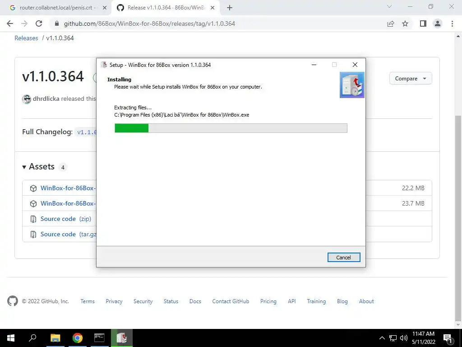The width and height of the screenshot is (462, 347).
Task: Open the Training footer link
Action: (x=316, y=301)
